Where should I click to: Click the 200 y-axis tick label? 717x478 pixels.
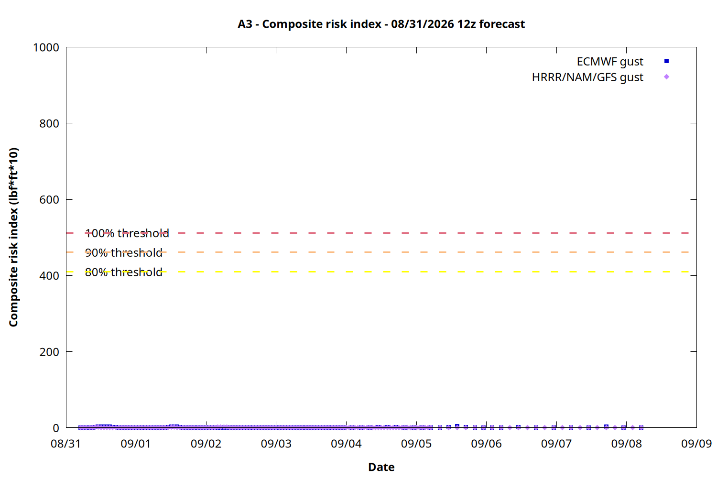[x=49, y=352]
